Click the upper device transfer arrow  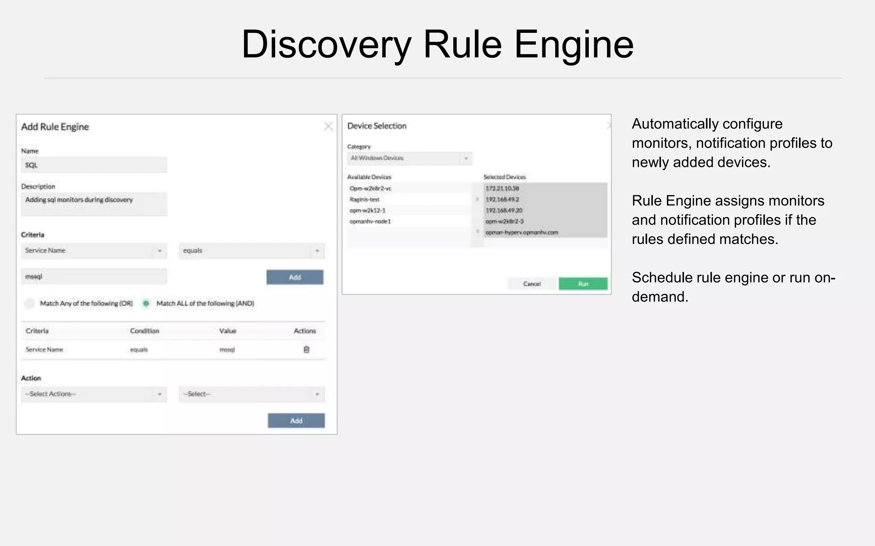(477, 199)
